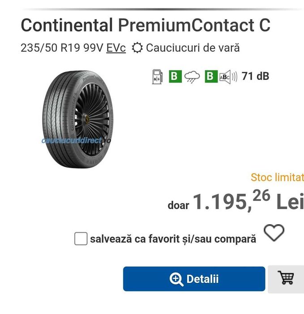
Task: Click the 235/50 R19 99V size text
Action: 61,48
